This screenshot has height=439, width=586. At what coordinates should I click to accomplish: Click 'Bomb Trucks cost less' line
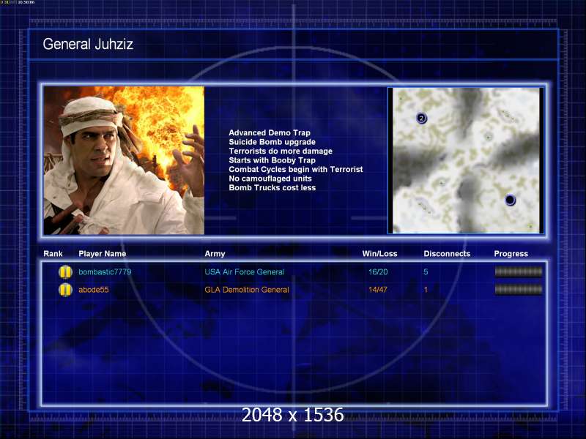272,187
